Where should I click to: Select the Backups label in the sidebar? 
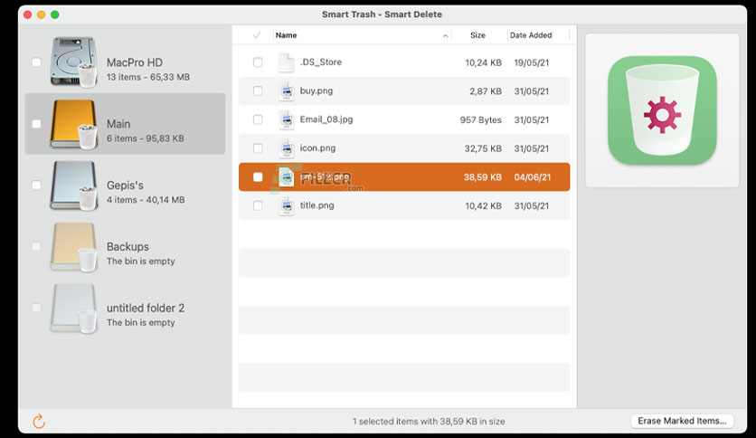[128, 246]
